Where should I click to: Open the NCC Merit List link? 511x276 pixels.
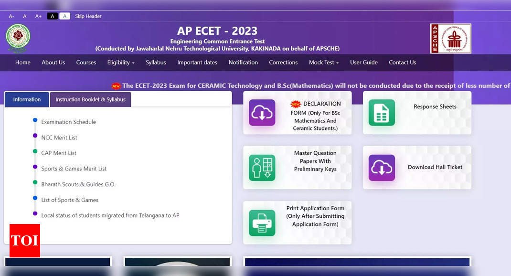[x=59, y=138]
